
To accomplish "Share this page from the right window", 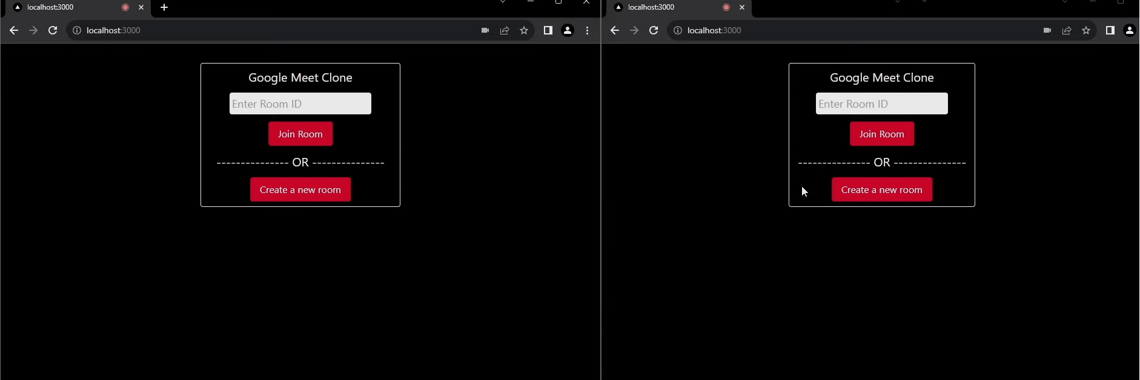I will tap(1067, 30).
